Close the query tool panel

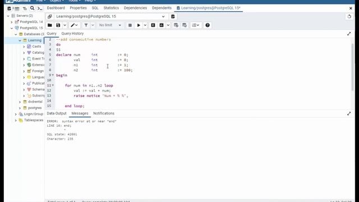click(x=351, y=8)
